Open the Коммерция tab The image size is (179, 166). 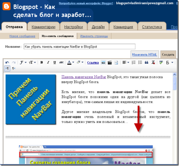click(x=123, y=27)
